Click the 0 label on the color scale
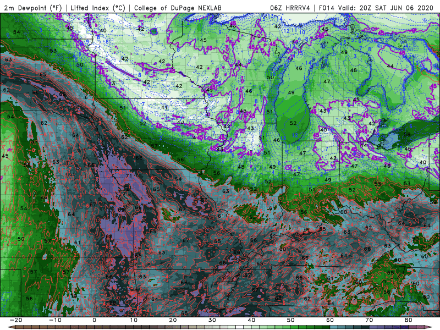 pyautogui.click(x=94, y=320)
